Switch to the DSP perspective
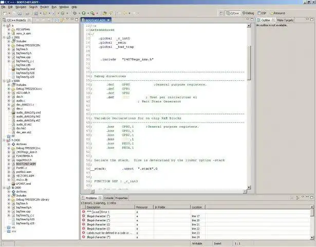Screen dimensions: 316x247 coord(262,13)
